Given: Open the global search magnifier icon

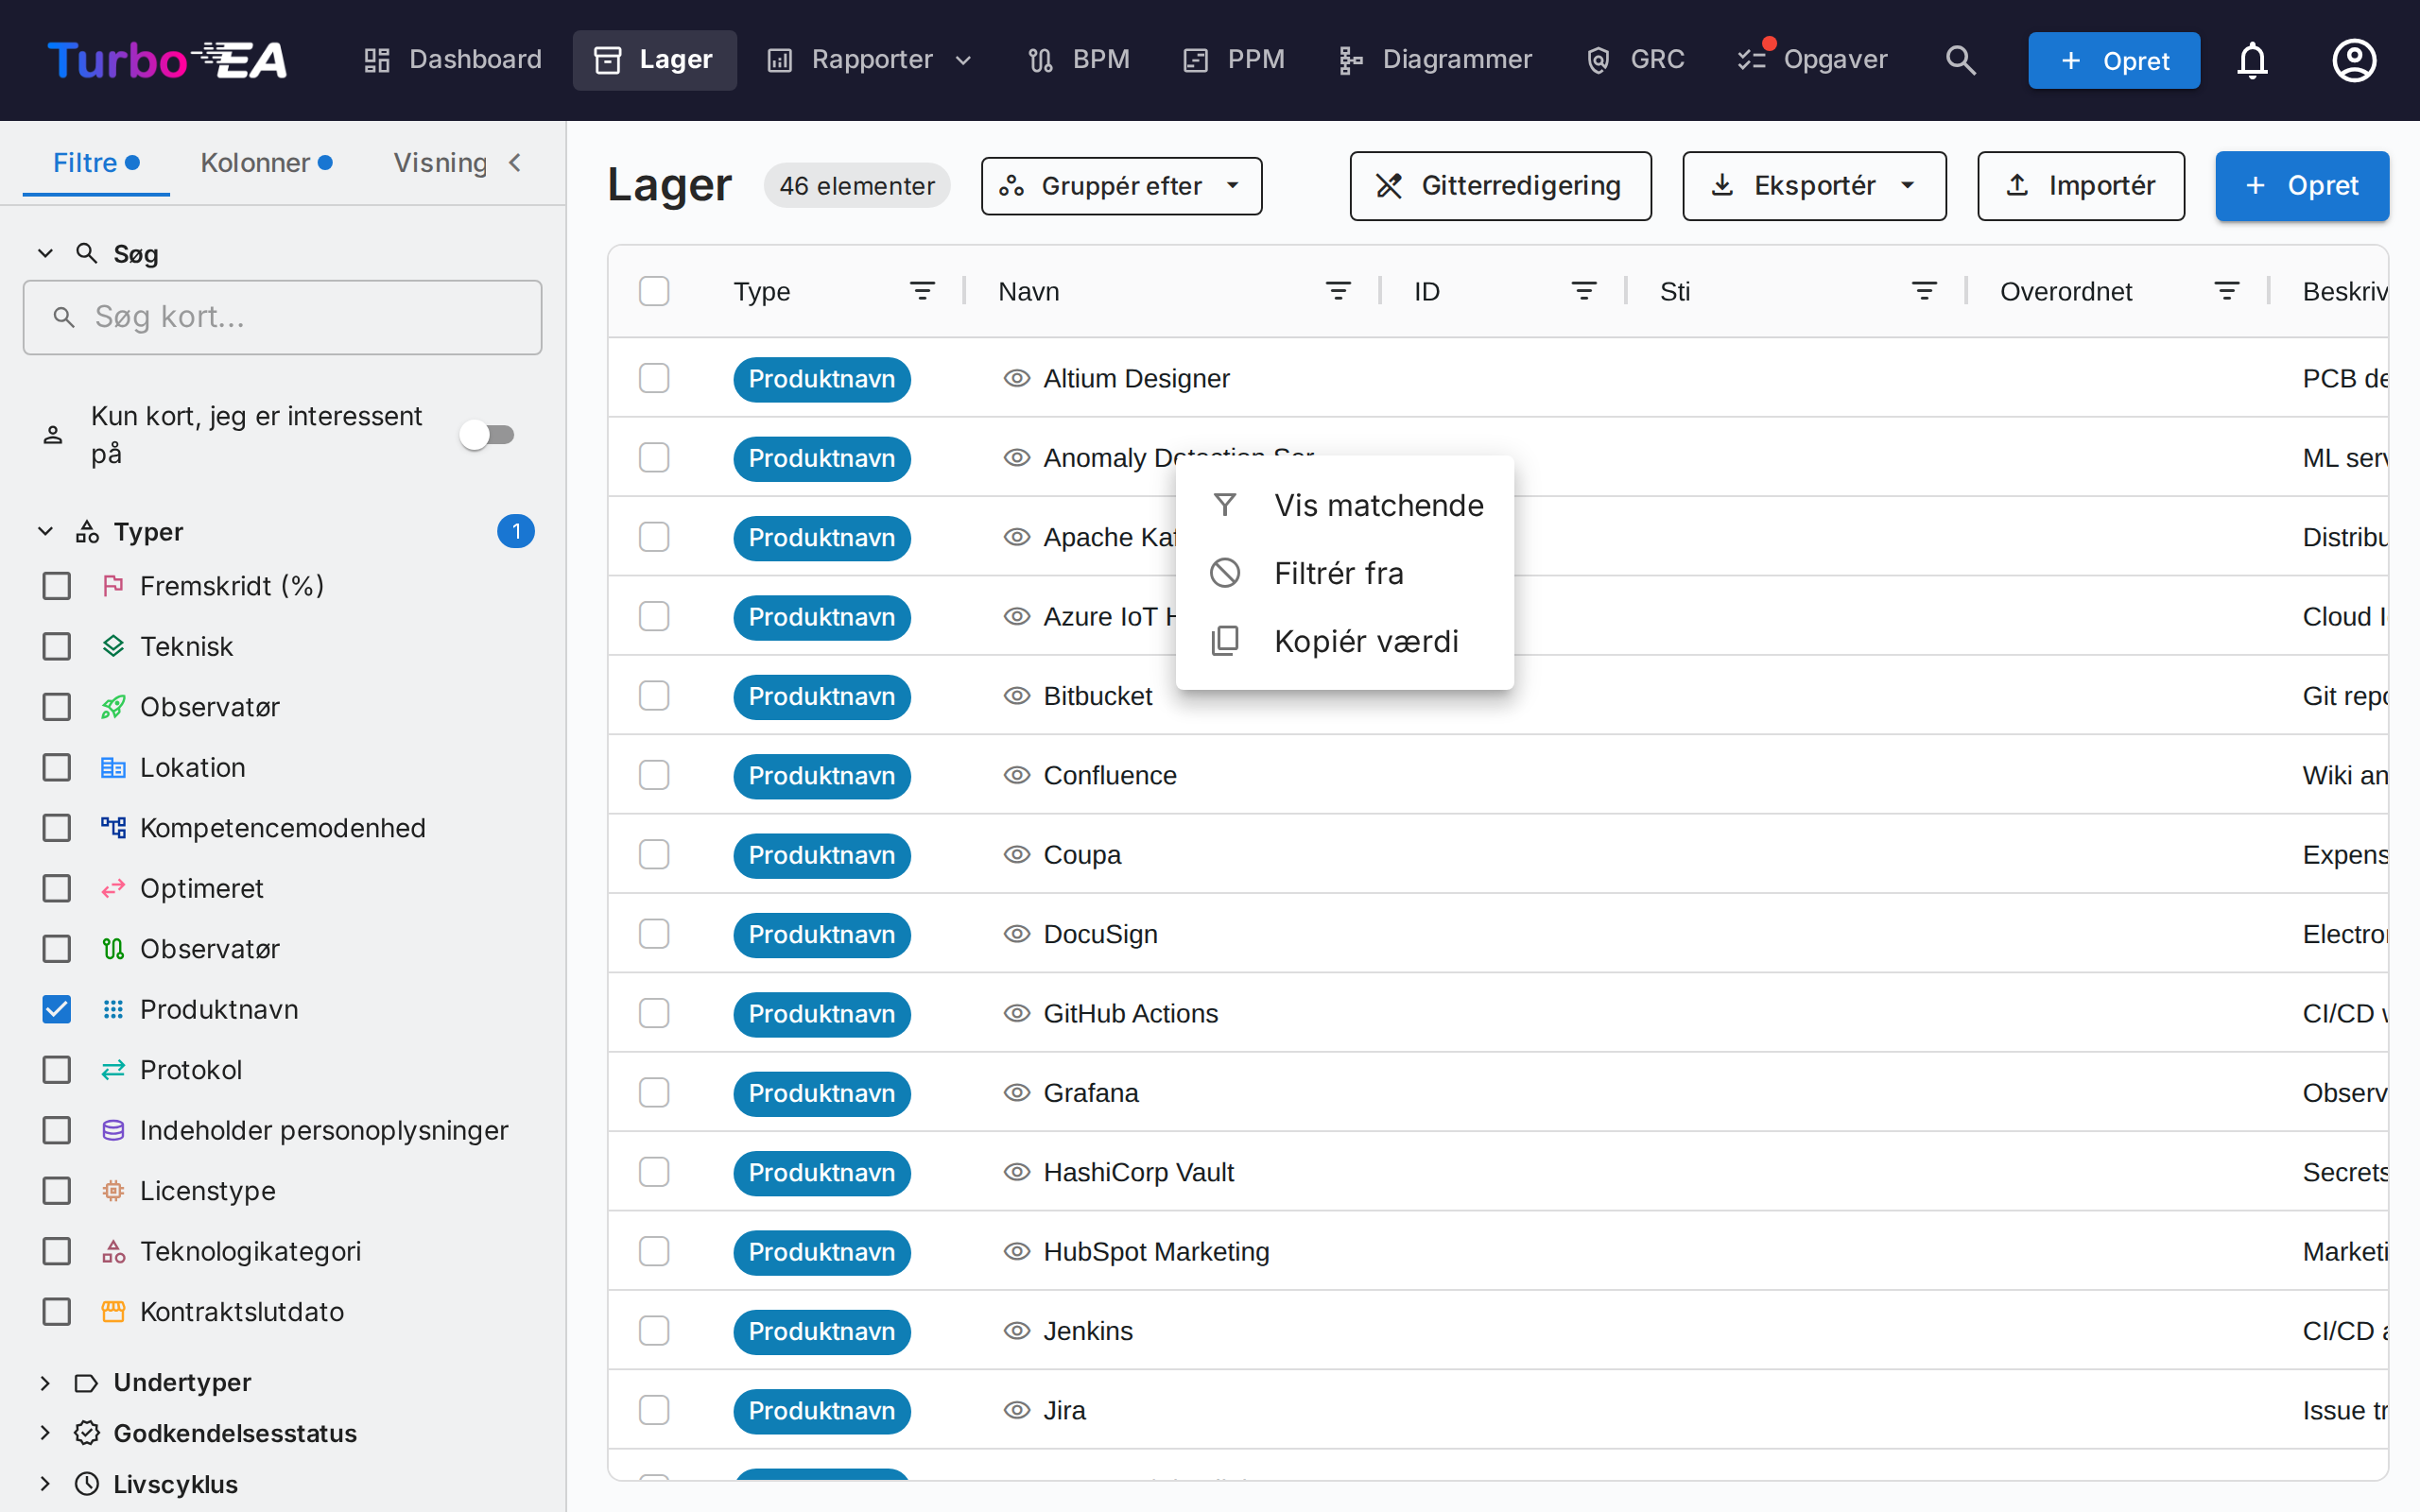Looking at the screenshot, I should (1960, 60).
